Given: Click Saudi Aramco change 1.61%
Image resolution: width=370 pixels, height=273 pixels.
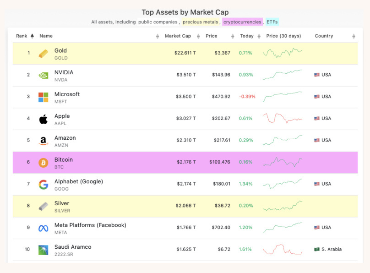Looking at the screenshot, I should click(245, 249).
